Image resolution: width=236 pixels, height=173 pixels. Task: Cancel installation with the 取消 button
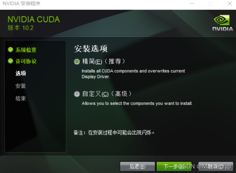(x=216, y=167)
